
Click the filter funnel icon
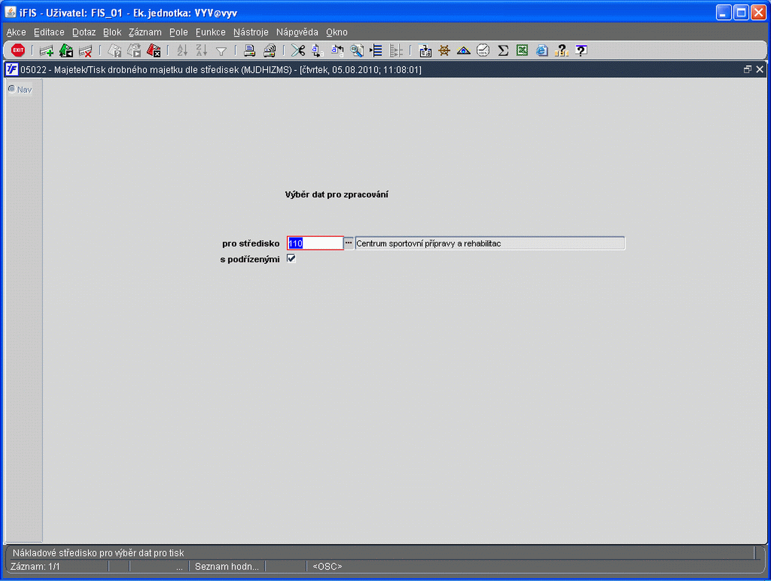(221, 52)
